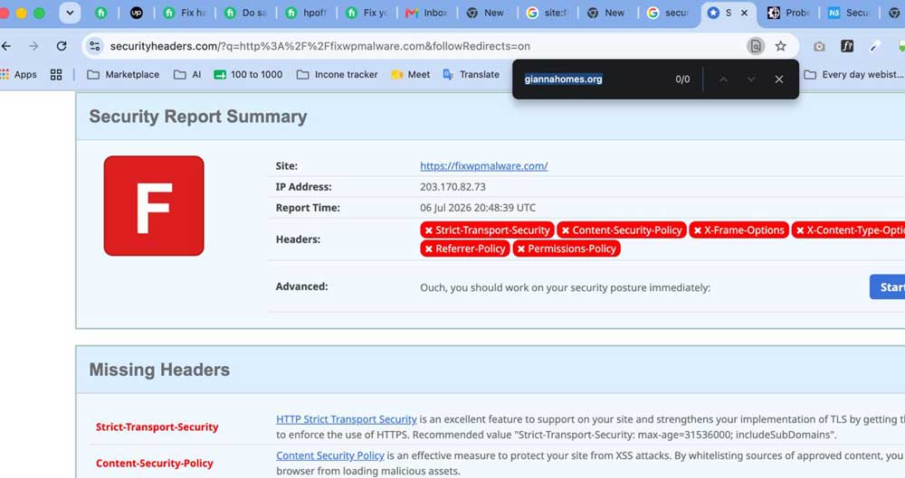This screenshot has width=905, height=478.
Task: Open the Every day website bookmark folder
Action: click(853, 74)
